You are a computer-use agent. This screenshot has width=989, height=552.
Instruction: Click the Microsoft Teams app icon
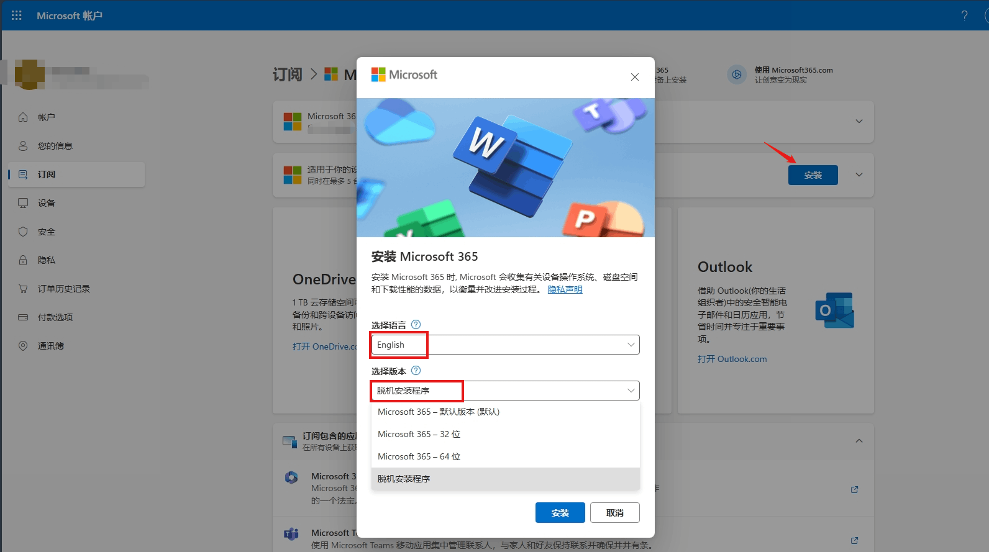click(x=291, y=534)
